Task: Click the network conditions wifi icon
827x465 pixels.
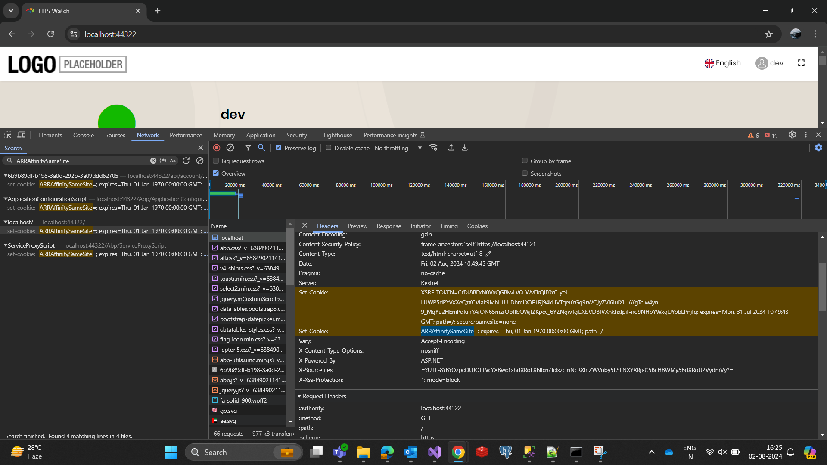Action: 433,148
